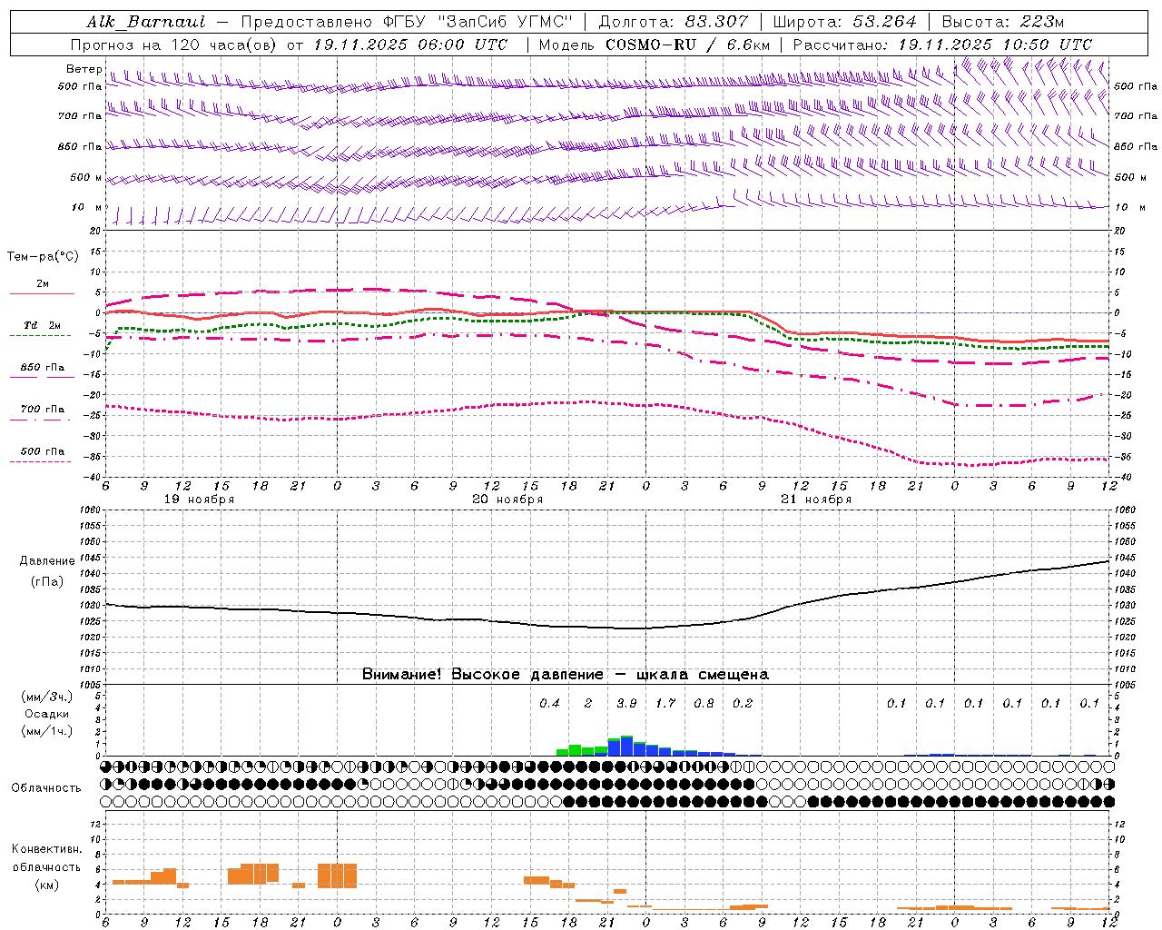Select the Тем-ра(°C) axis label

pyautogui.click(x=43, y=257)
